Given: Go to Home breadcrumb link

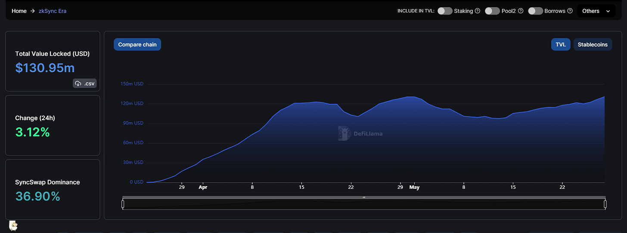Looking at the screenshot, I should (x=19, y=11).
